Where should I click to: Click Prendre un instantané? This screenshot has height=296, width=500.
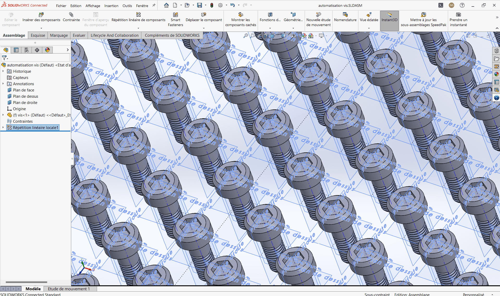458,20
